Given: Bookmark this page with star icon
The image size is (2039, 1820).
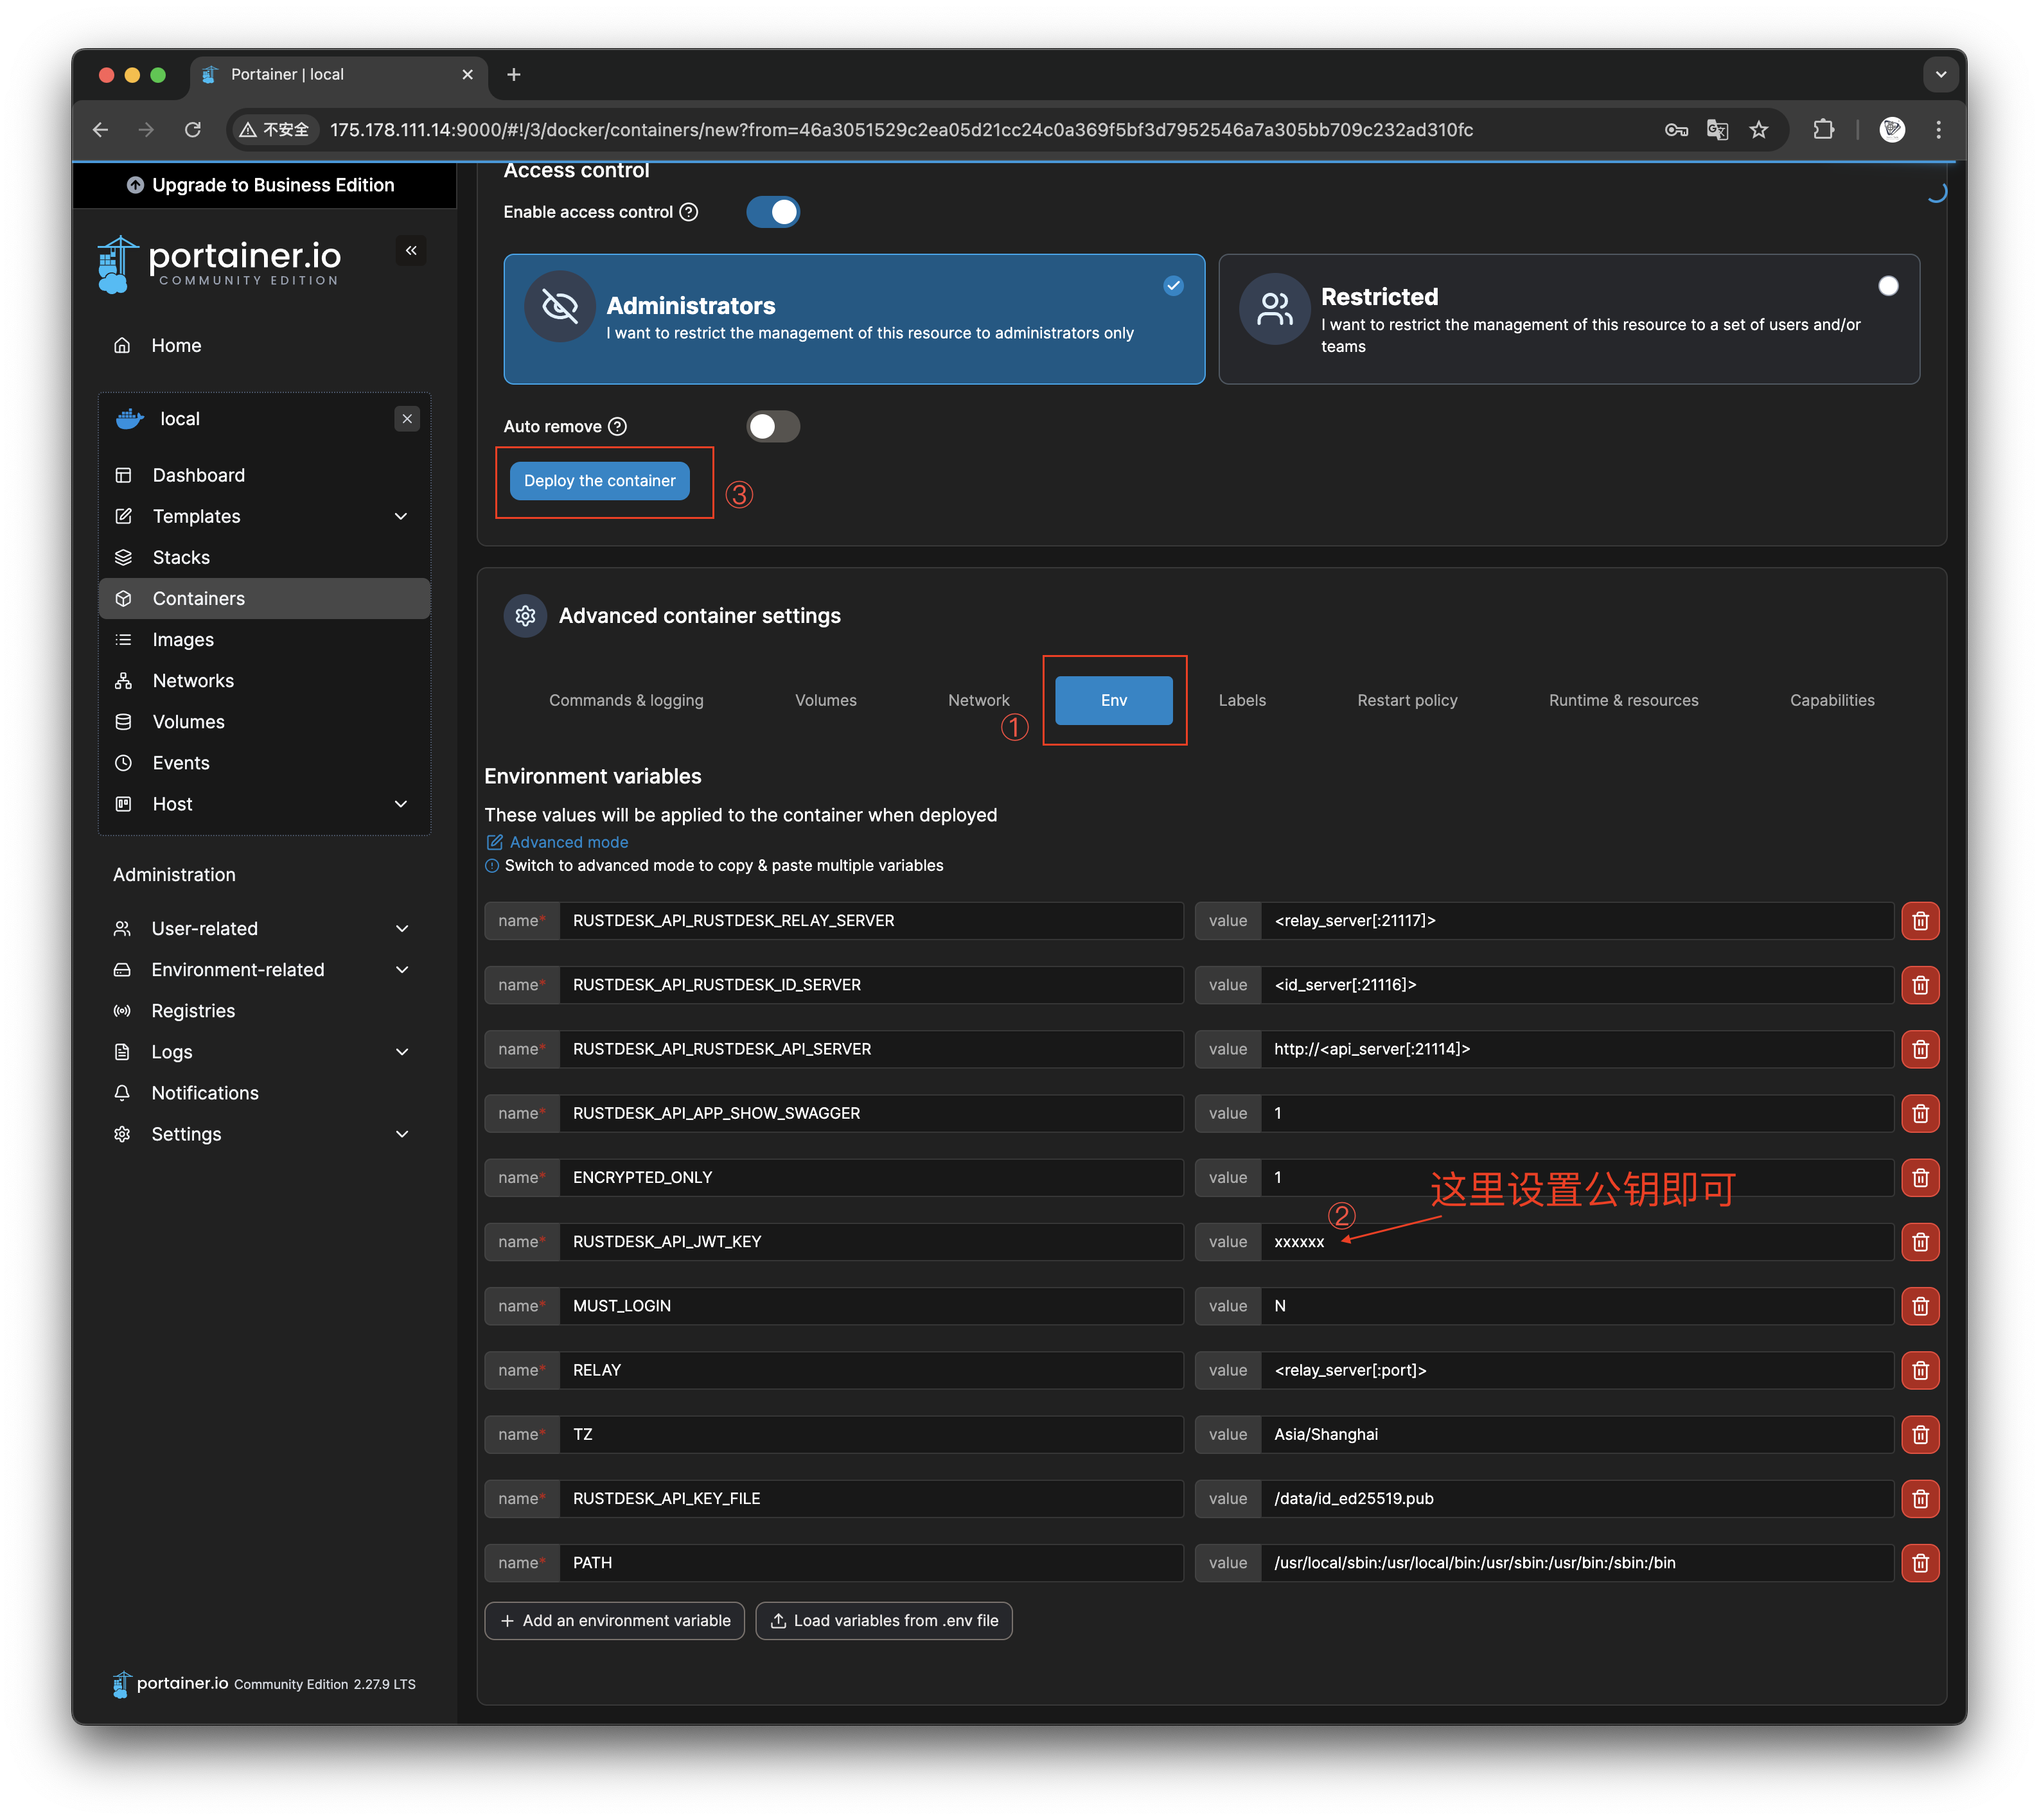Looking at the screenshot, I should pyautogui.click(x=1758, y=130).
